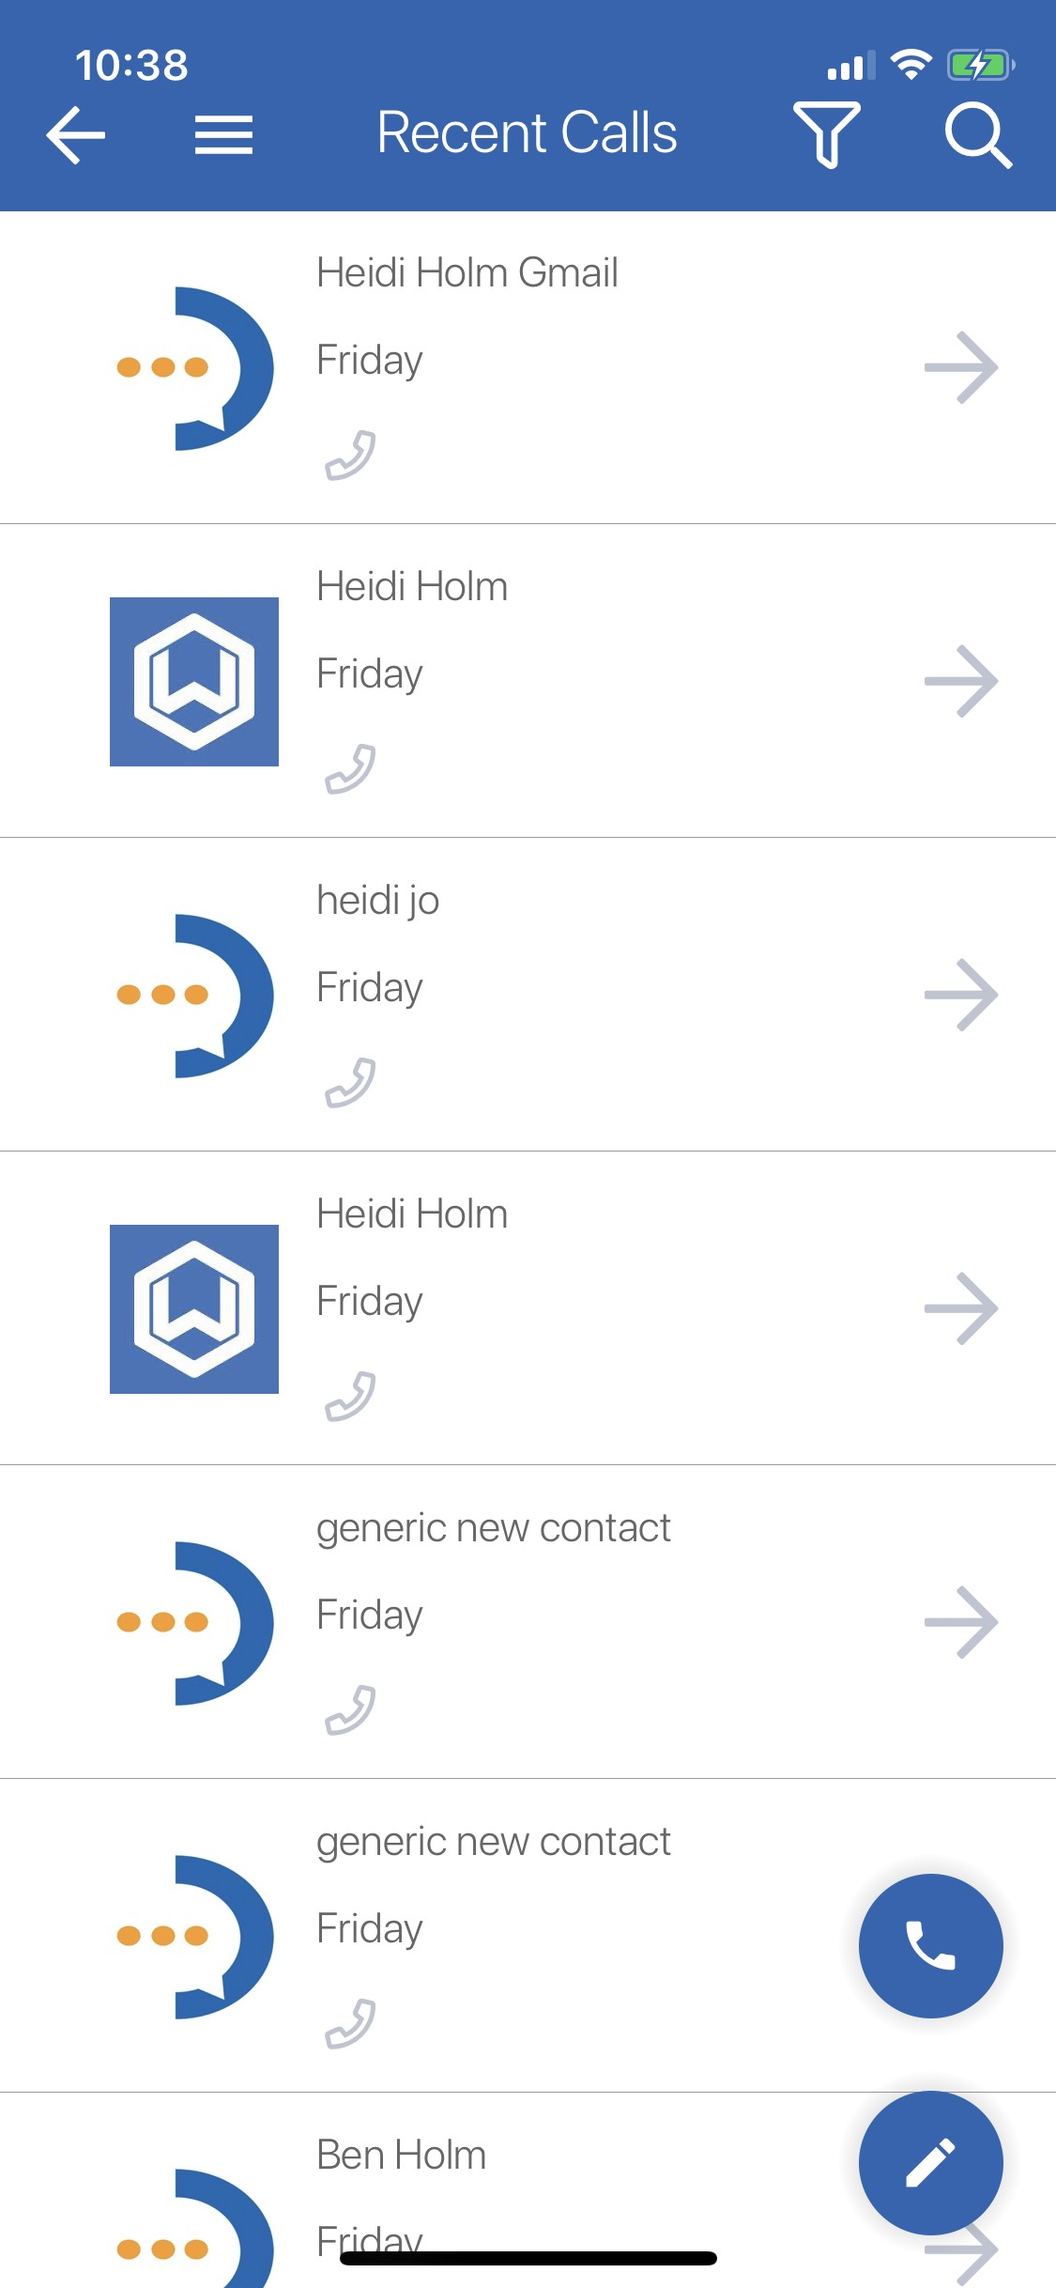The width and height of the screenshot is (1056, 2288).
Task: Tap the back arrow in header
Action: 76,135
